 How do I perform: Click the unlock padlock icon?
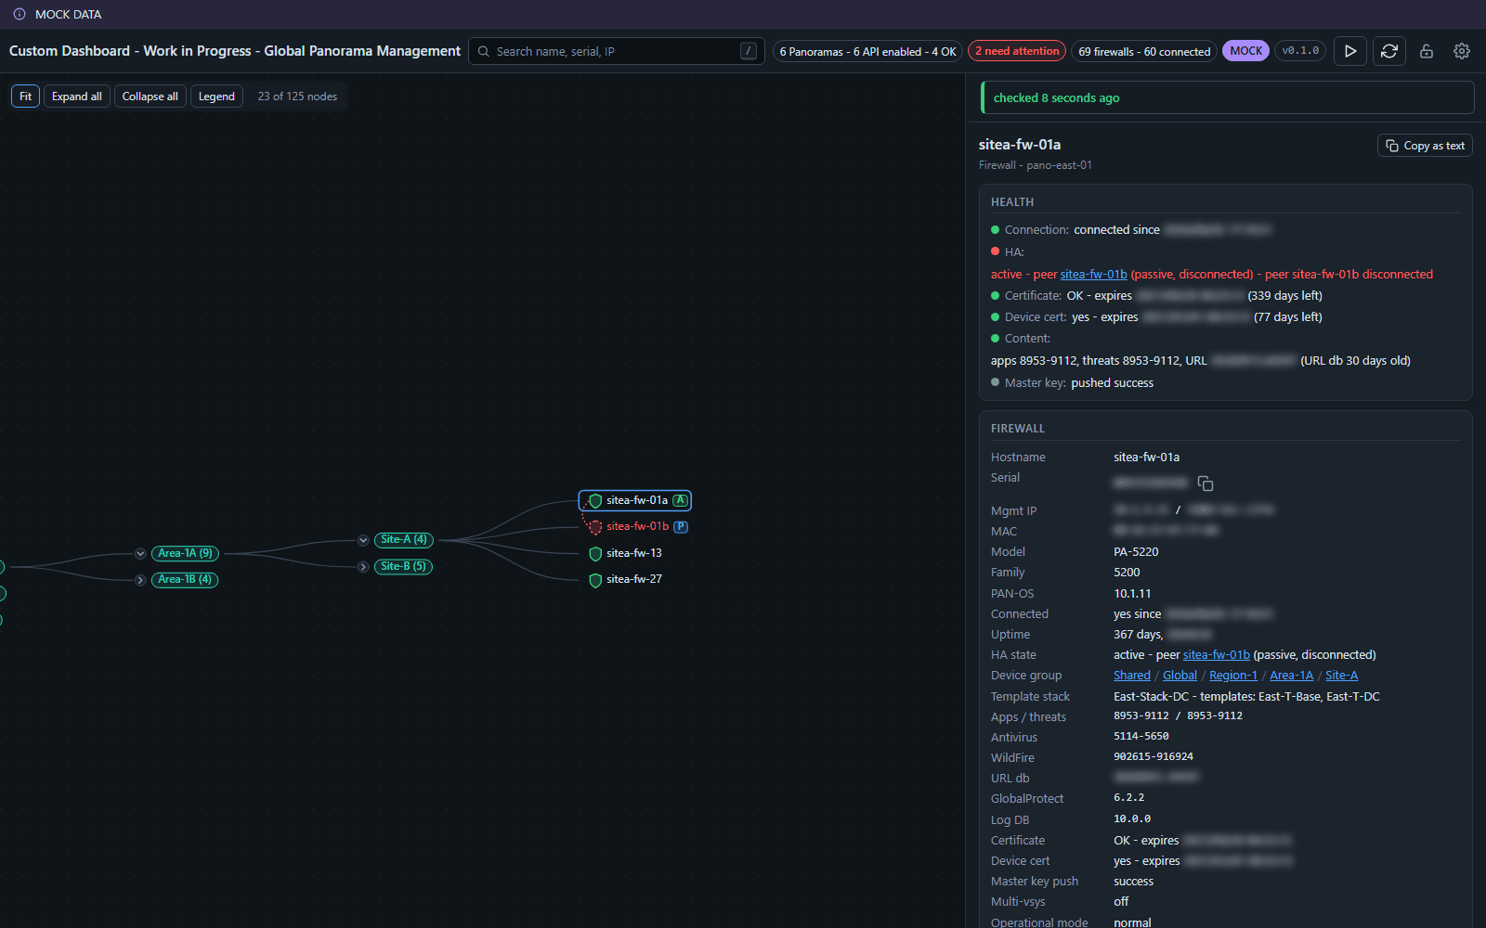click(x=1427, y=51)
